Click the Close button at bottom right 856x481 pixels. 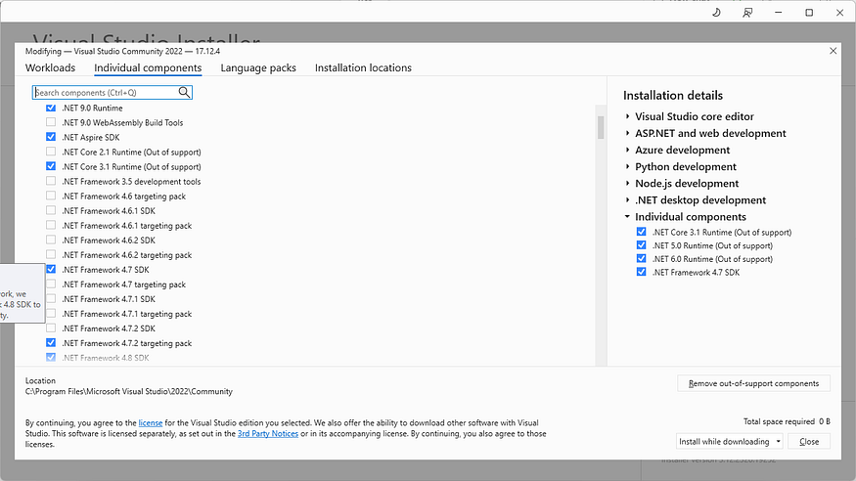809,441
